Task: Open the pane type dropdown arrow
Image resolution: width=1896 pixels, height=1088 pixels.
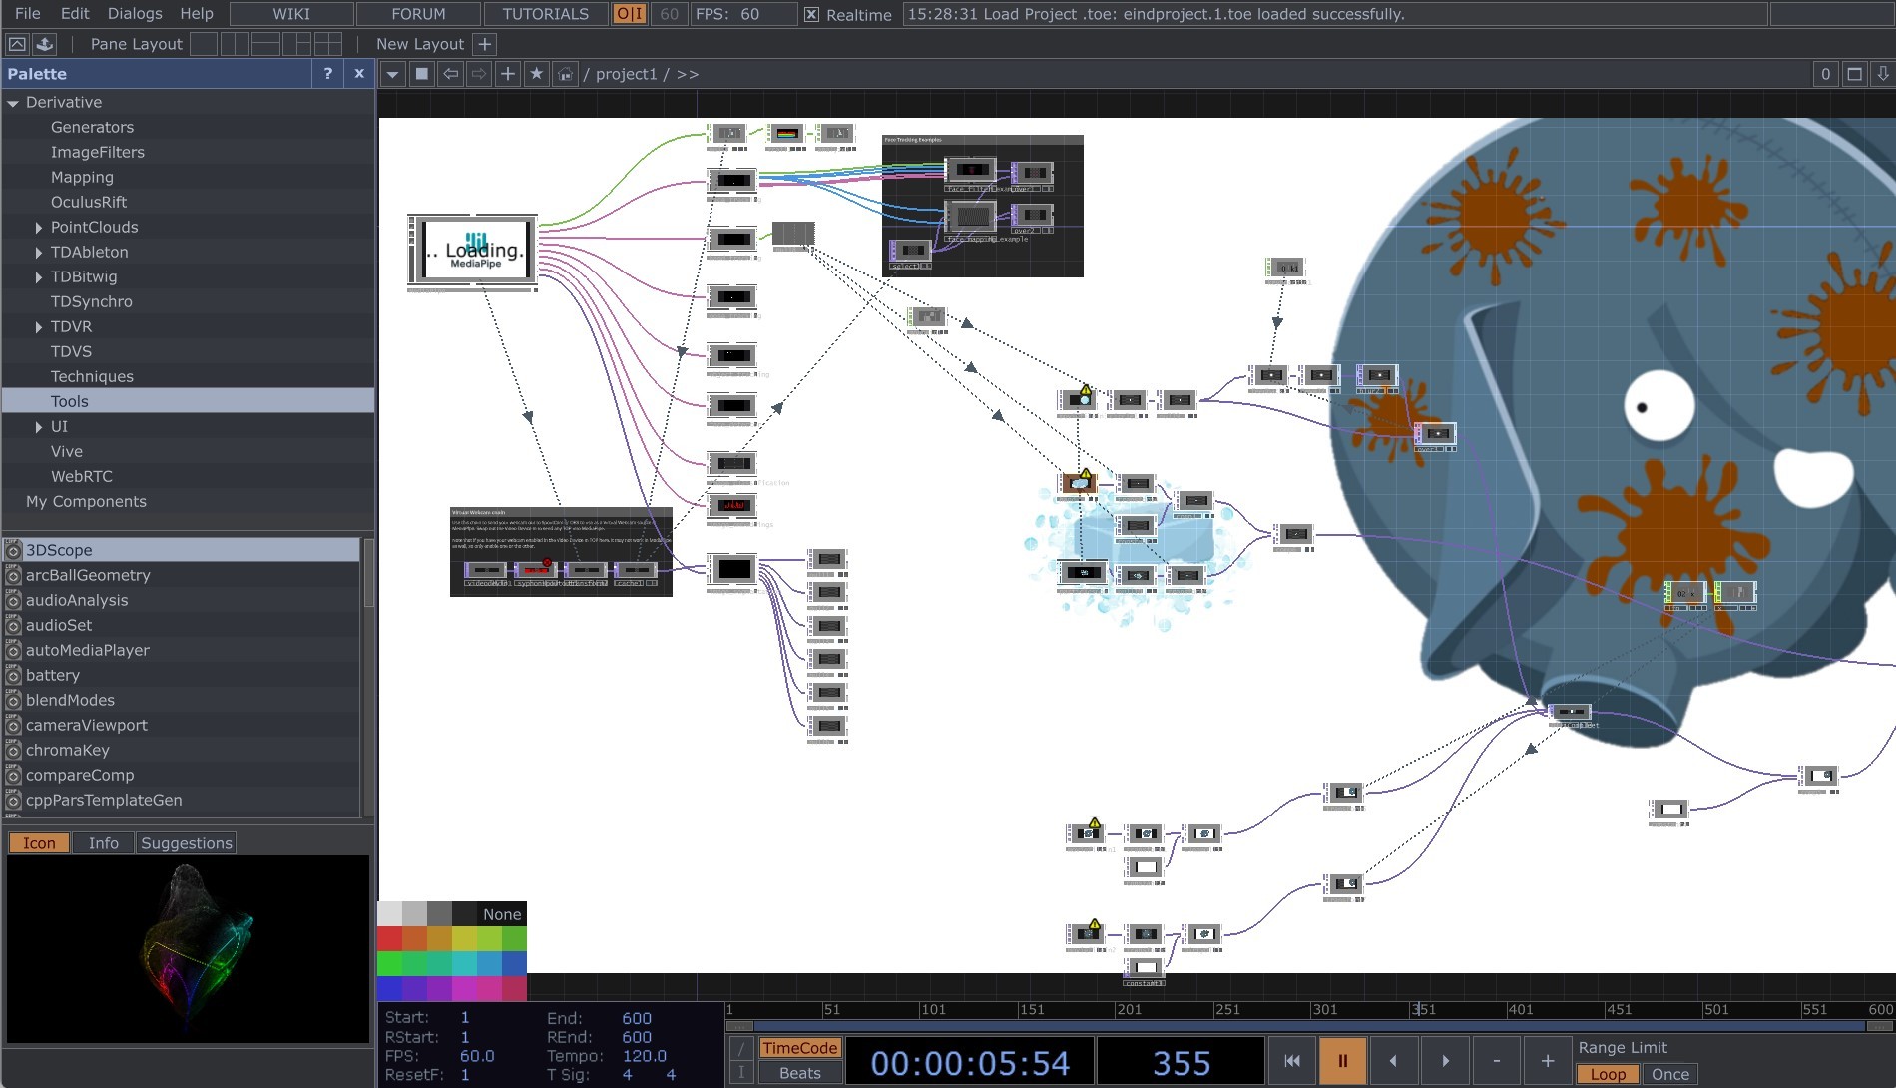Action: [x=393, y=74]
